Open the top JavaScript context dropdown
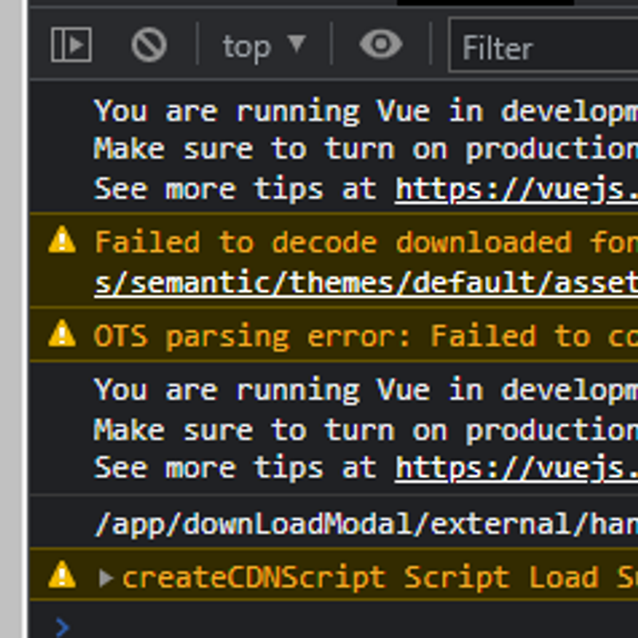Screen dimensions: 638x638 (x=265, y=45)
